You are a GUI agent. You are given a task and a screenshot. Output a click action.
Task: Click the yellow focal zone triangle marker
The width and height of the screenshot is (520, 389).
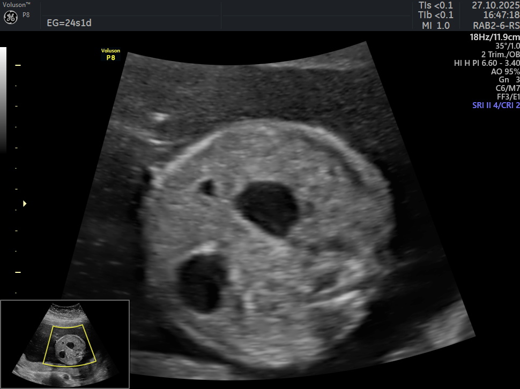(x=24, y=204)
